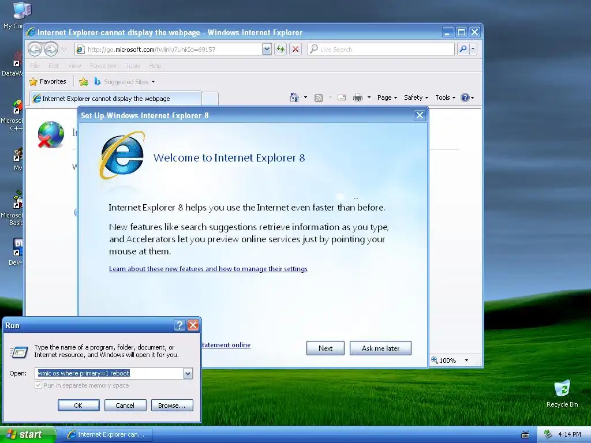Click the Open text field in Run

point(109,373)
